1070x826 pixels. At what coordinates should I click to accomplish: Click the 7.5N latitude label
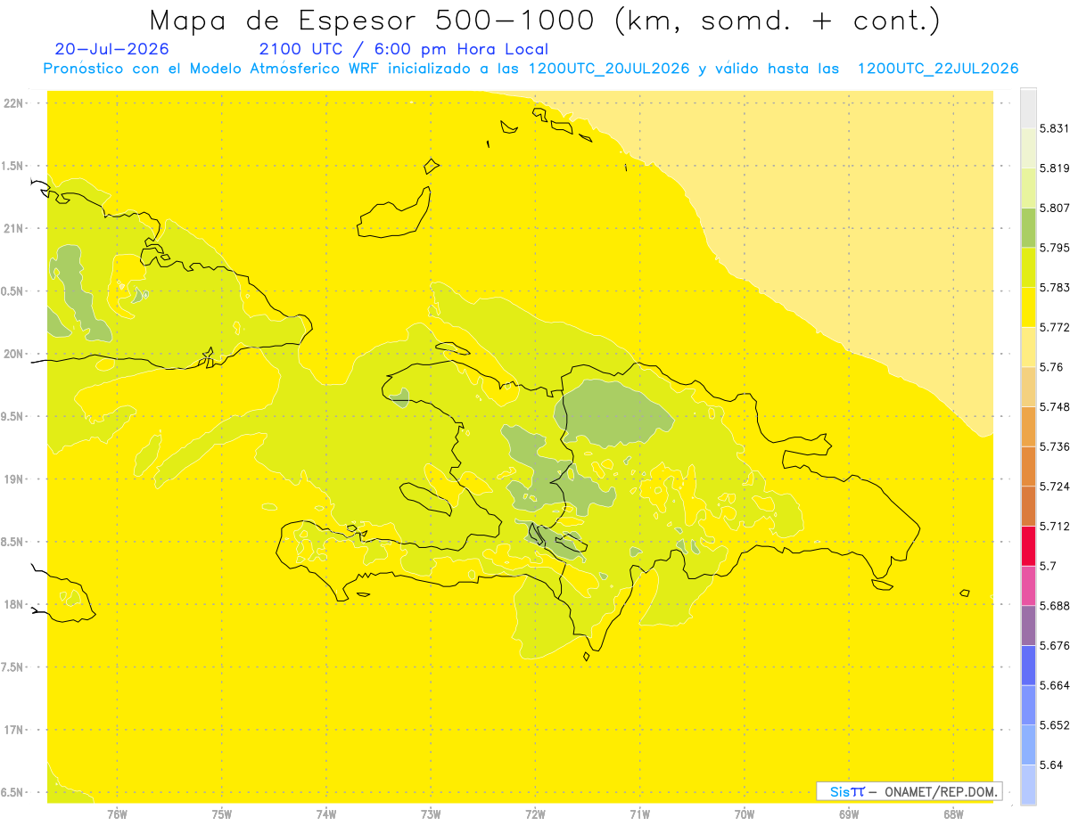tap(13, 667)
